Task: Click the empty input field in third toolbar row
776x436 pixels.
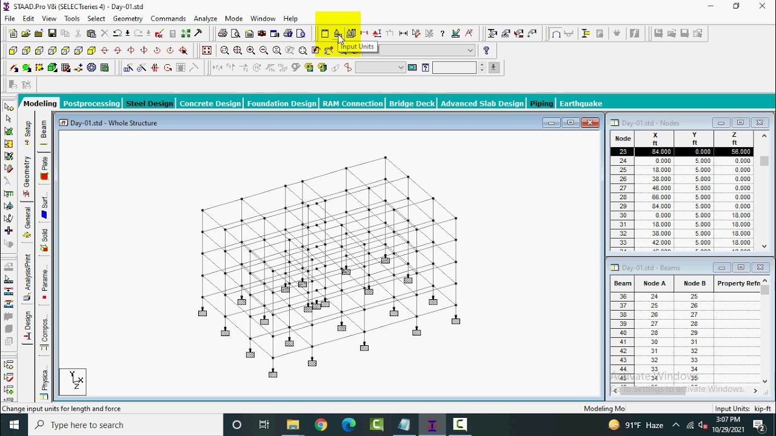Action: [x=454, y=68]
